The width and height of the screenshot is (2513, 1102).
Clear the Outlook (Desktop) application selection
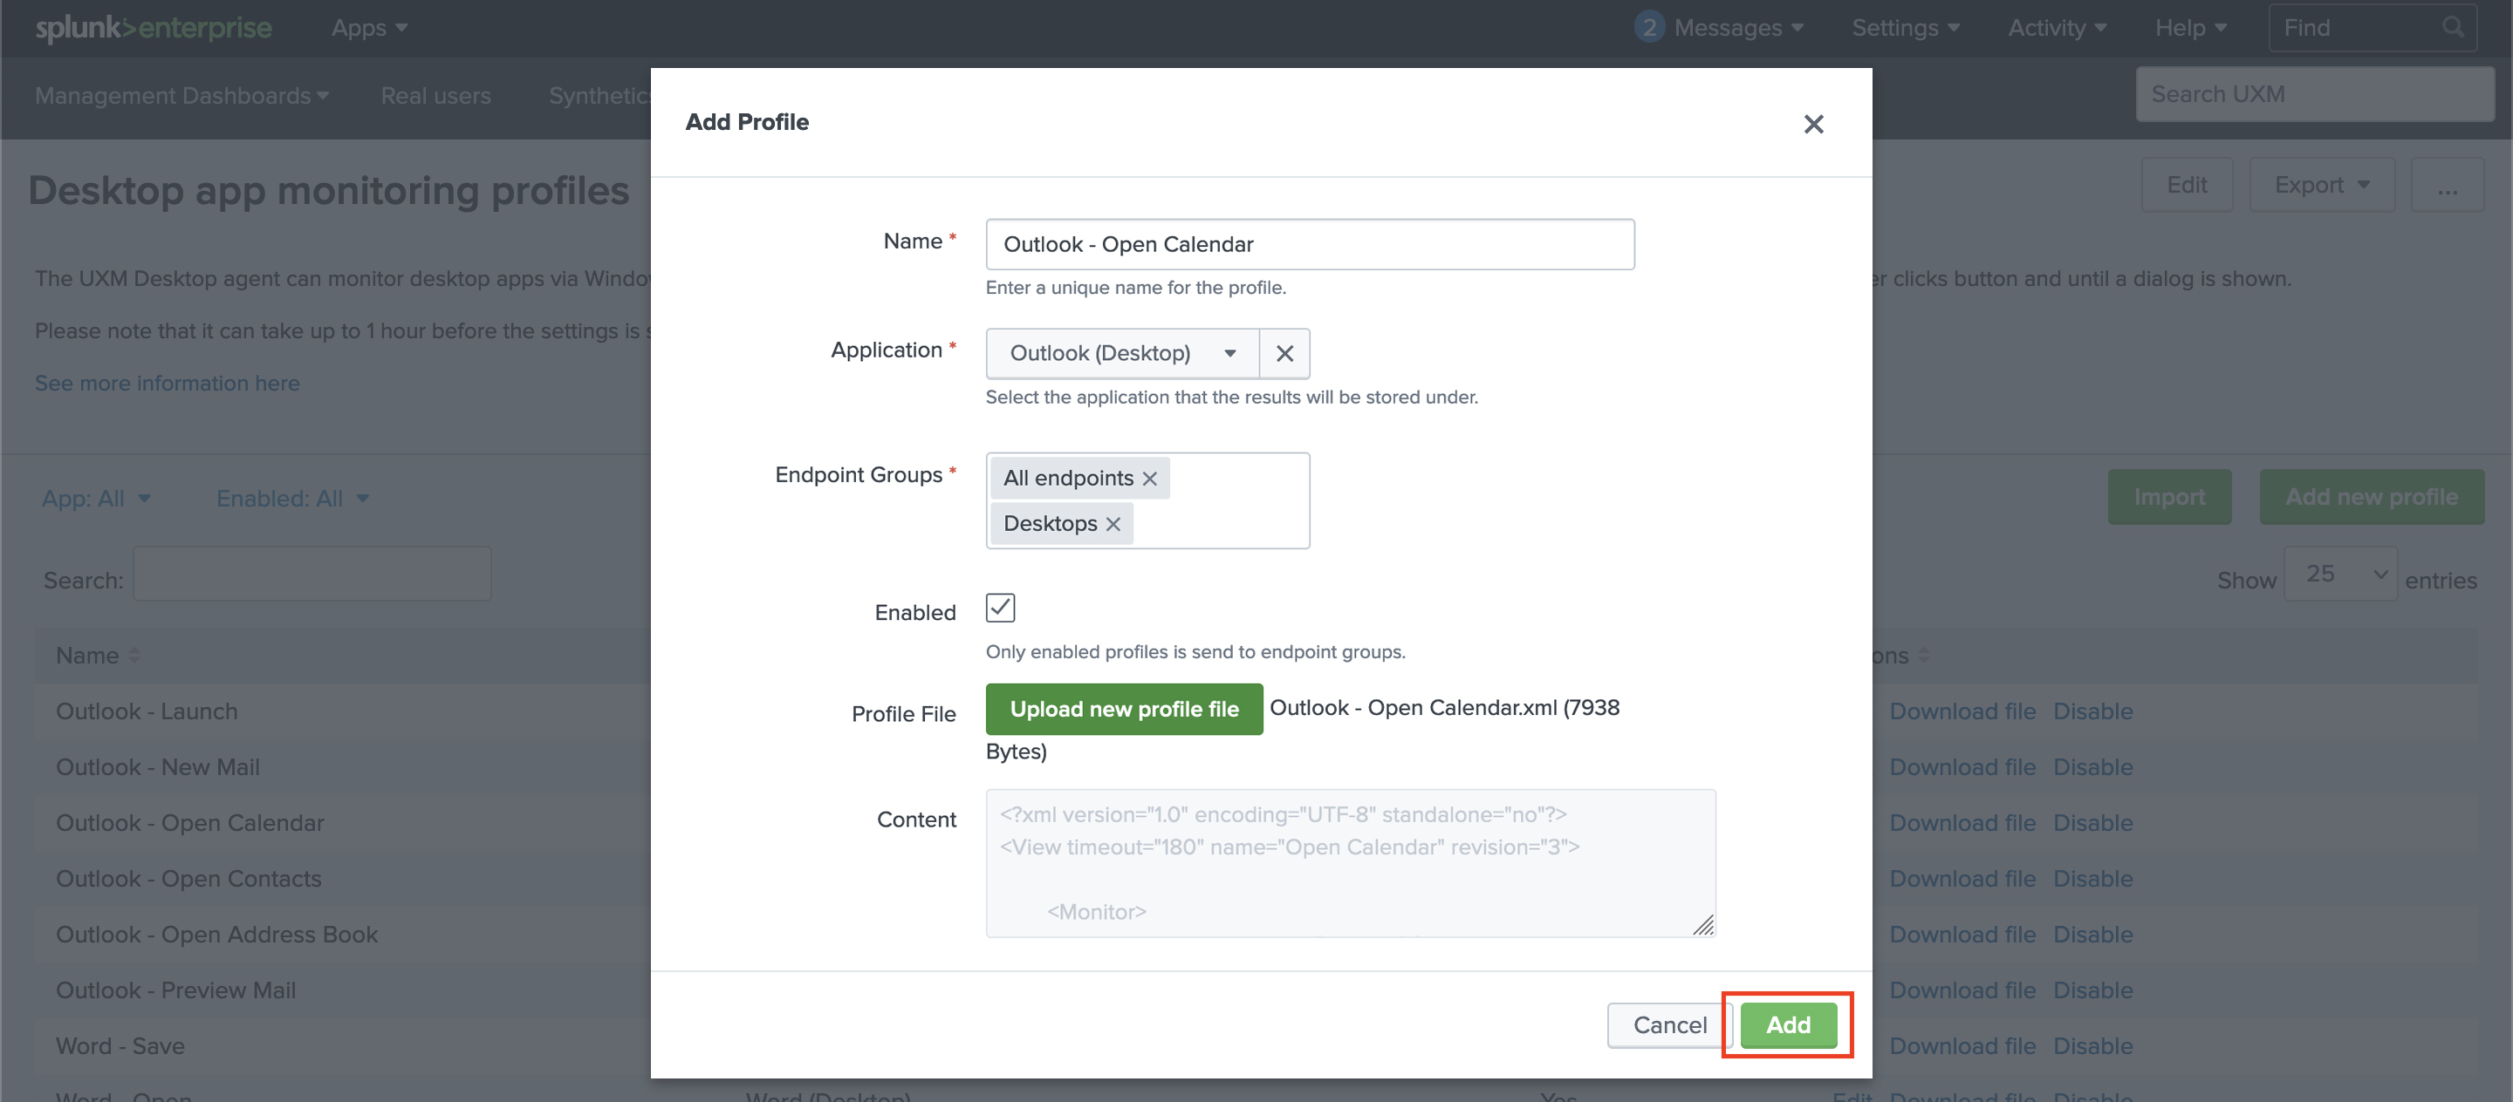(x=1284, y=354)
